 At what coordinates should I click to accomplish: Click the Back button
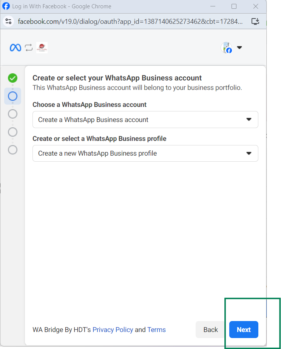point(210,330)
